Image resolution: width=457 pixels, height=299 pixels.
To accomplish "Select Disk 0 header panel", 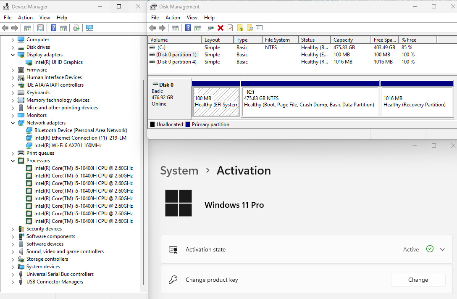I will 170,98.
